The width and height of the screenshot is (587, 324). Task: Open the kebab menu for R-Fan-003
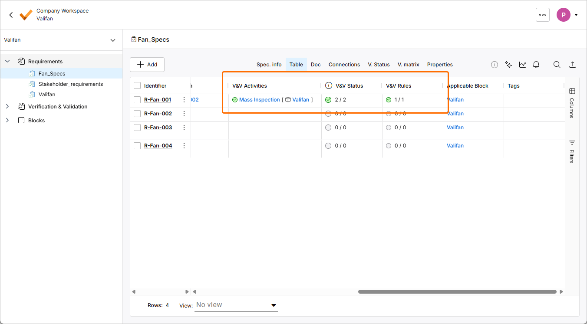(184, 128)
